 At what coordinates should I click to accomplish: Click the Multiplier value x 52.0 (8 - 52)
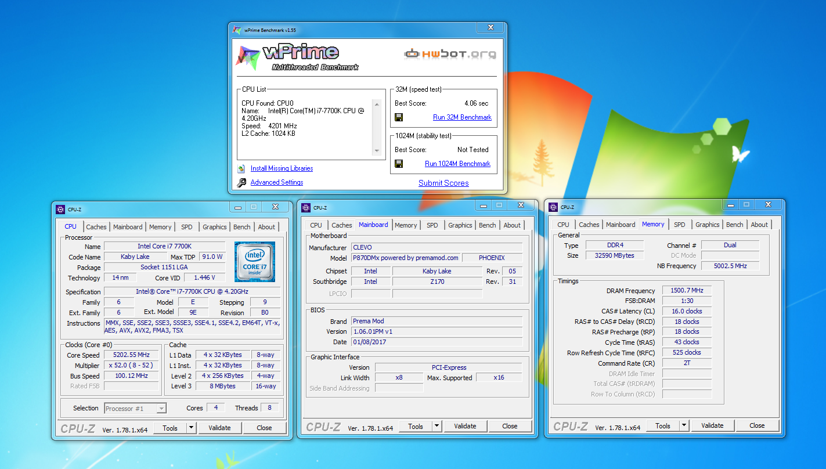(132, 365)
